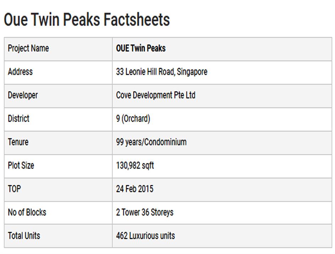This screenshot has height=254, width=335.
Task: Select the 'No of Blocks' label cell
Action: click(27, 212)
